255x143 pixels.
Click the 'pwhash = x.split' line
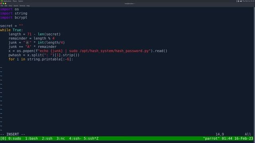[x=44, y=55]
